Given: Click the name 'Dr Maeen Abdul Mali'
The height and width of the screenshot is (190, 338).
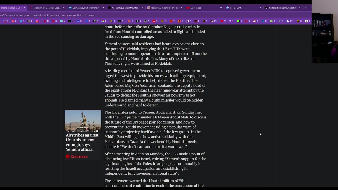Looking at the screenshot, I should 171,117.
